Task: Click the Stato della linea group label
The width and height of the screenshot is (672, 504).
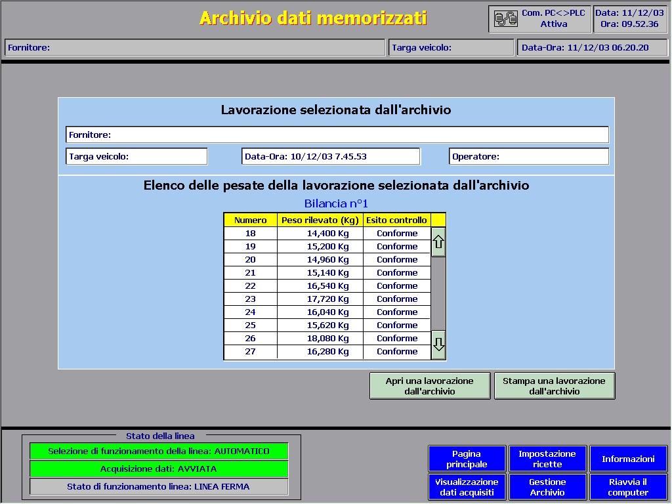Action: tap(160, 436)
